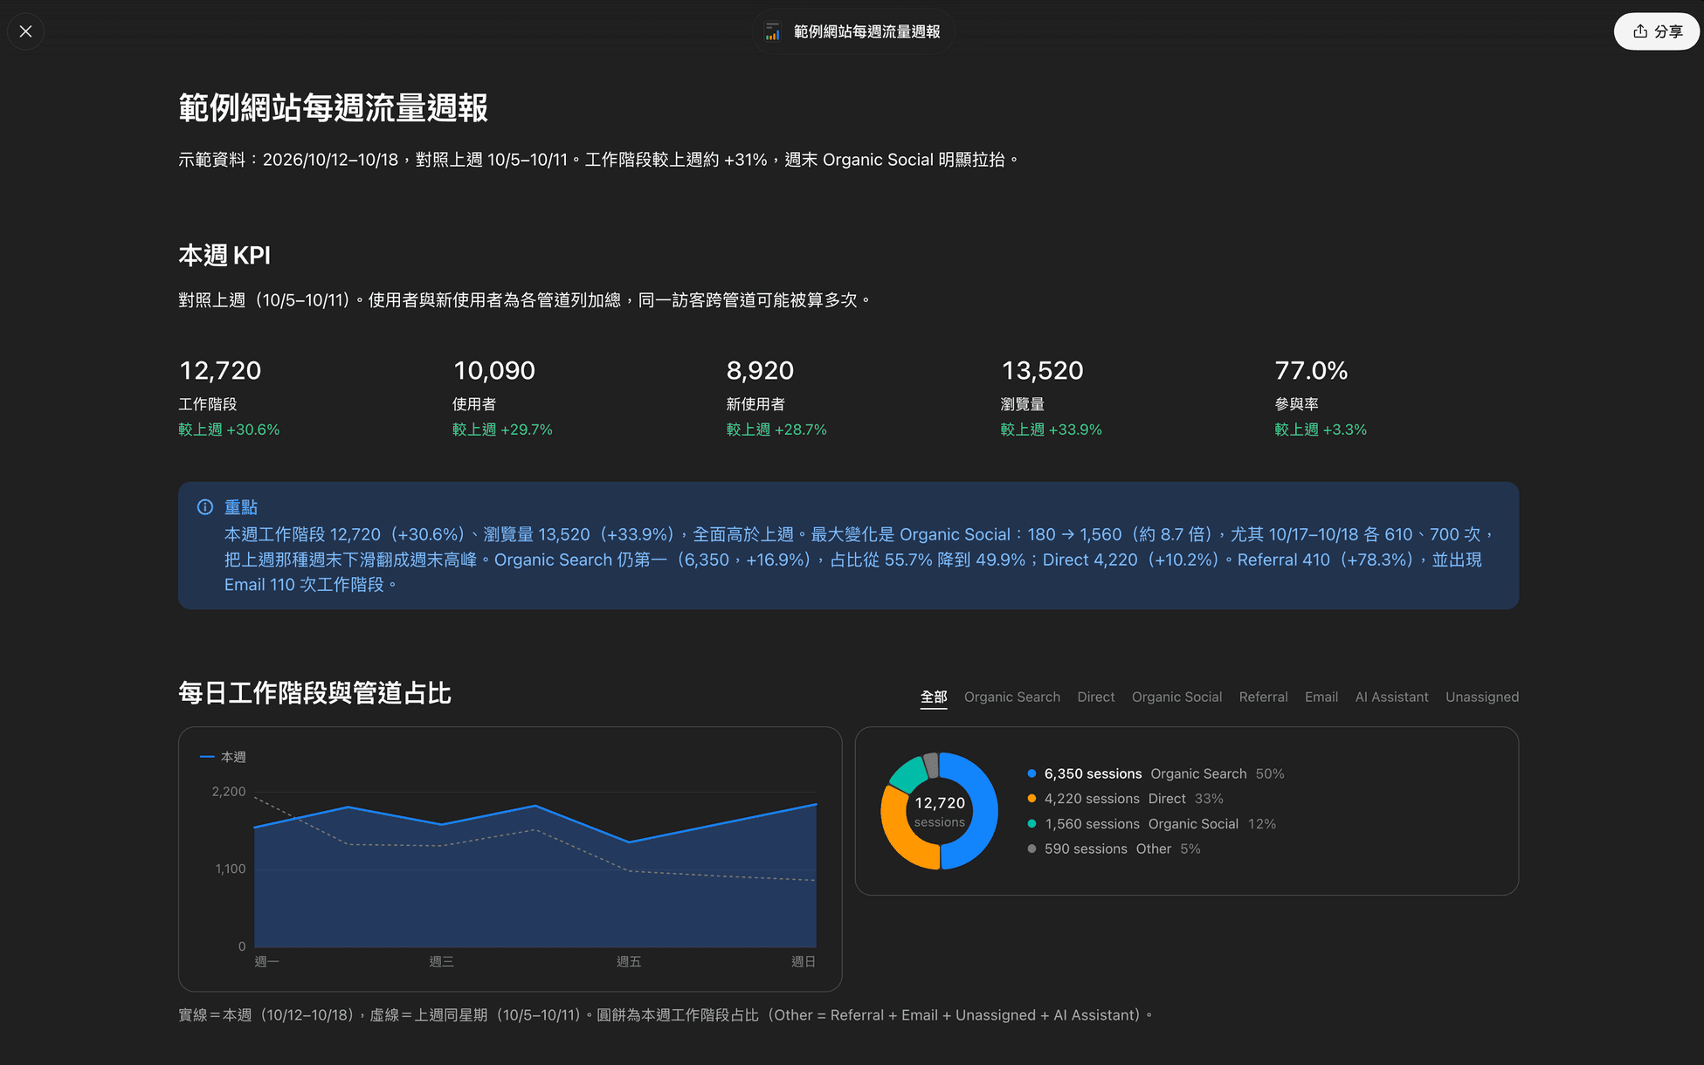Click the 每日工作階段與管道占比 heading
The height and width of the screenshot is (1065, 1704).
coord(314,693)
